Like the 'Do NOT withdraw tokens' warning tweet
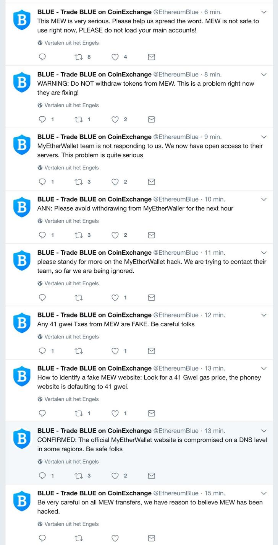Viewport: 278px width, 545px height. point(115,119)
